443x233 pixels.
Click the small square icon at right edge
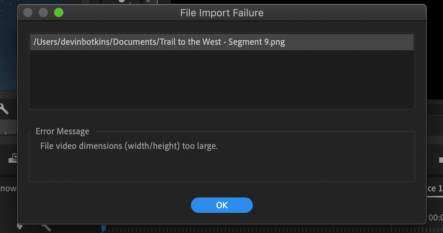[x=441, y=159]
